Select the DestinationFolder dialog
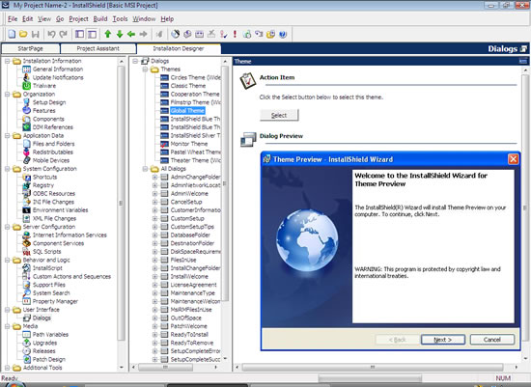The width and height of the screenshot is (531, 387). [x=192, y=243]
